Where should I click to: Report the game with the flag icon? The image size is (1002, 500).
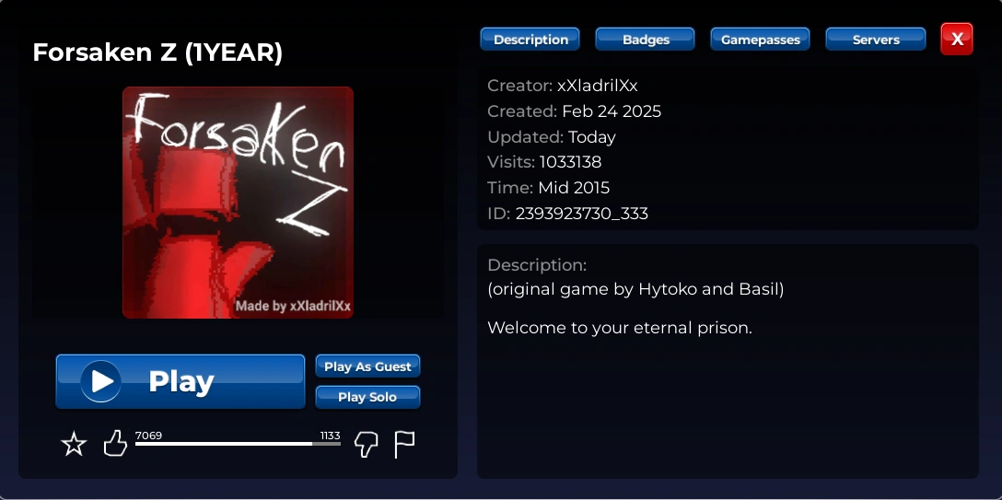click(404, 445)
